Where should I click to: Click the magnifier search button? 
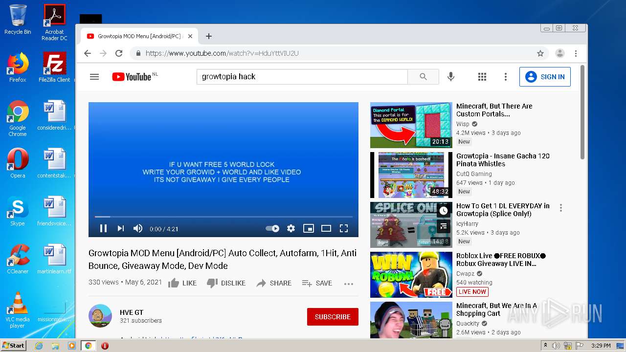423,77
